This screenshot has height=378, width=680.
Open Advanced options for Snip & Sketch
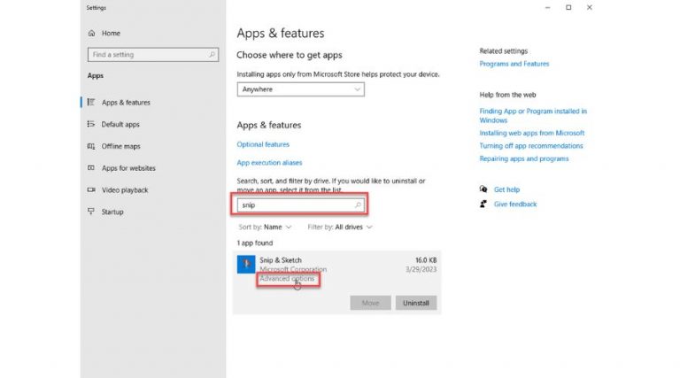click(x=287, y=279)
